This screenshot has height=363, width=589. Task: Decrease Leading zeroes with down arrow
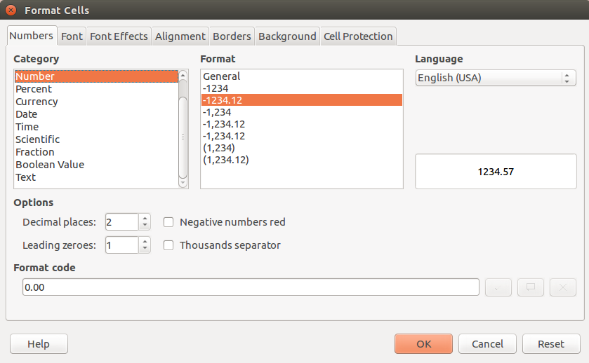[145, 249]
